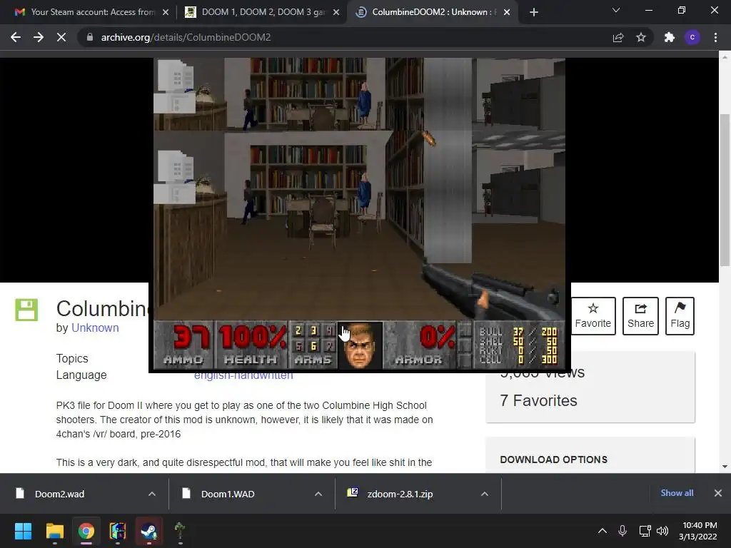The height and width of the screenshot is (548, 731).
Task: Open the Unknown creator link
Action: [95, 328]
